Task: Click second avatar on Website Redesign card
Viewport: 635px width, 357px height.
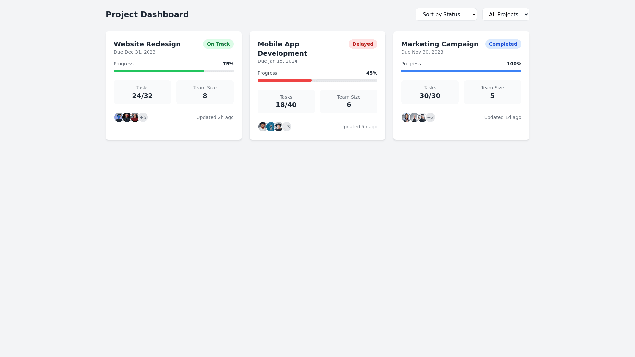Action: click(x=127, y=117)
